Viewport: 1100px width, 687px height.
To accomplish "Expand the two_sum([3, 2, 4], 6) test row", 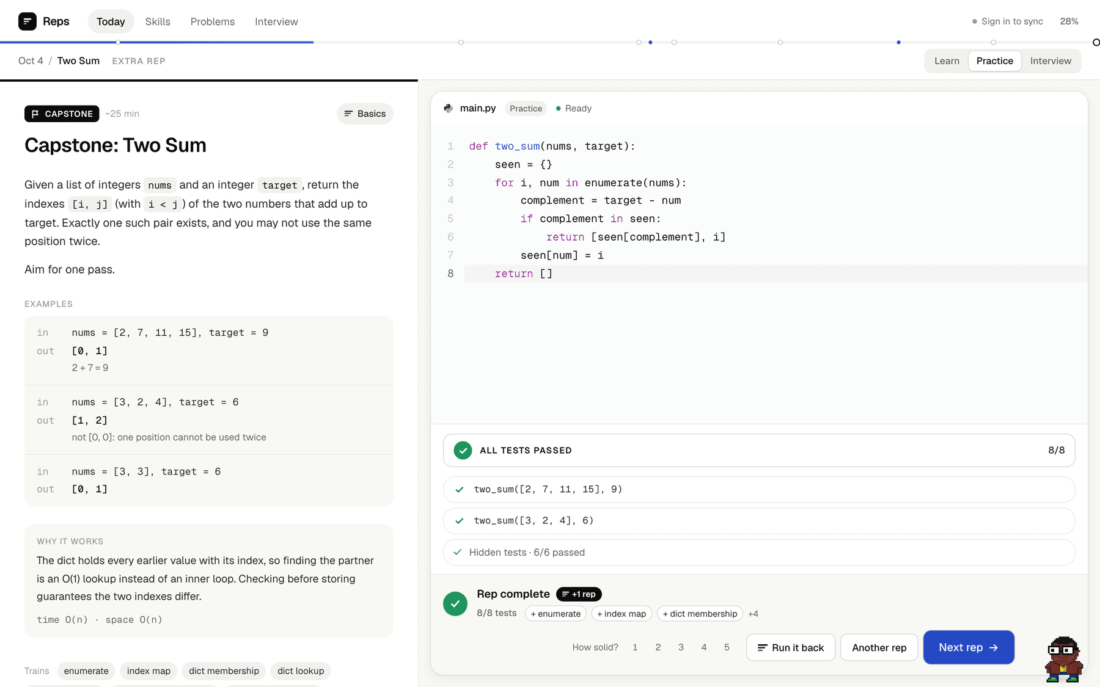I will pos(759,521).
